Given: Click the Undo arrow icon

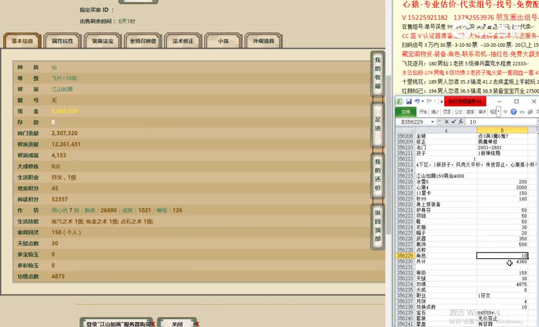Looking at the screenshot, I should point(417,101).
